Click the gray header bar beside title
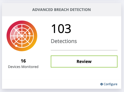Viewport: 124px width, 92px height. point(106,10)
